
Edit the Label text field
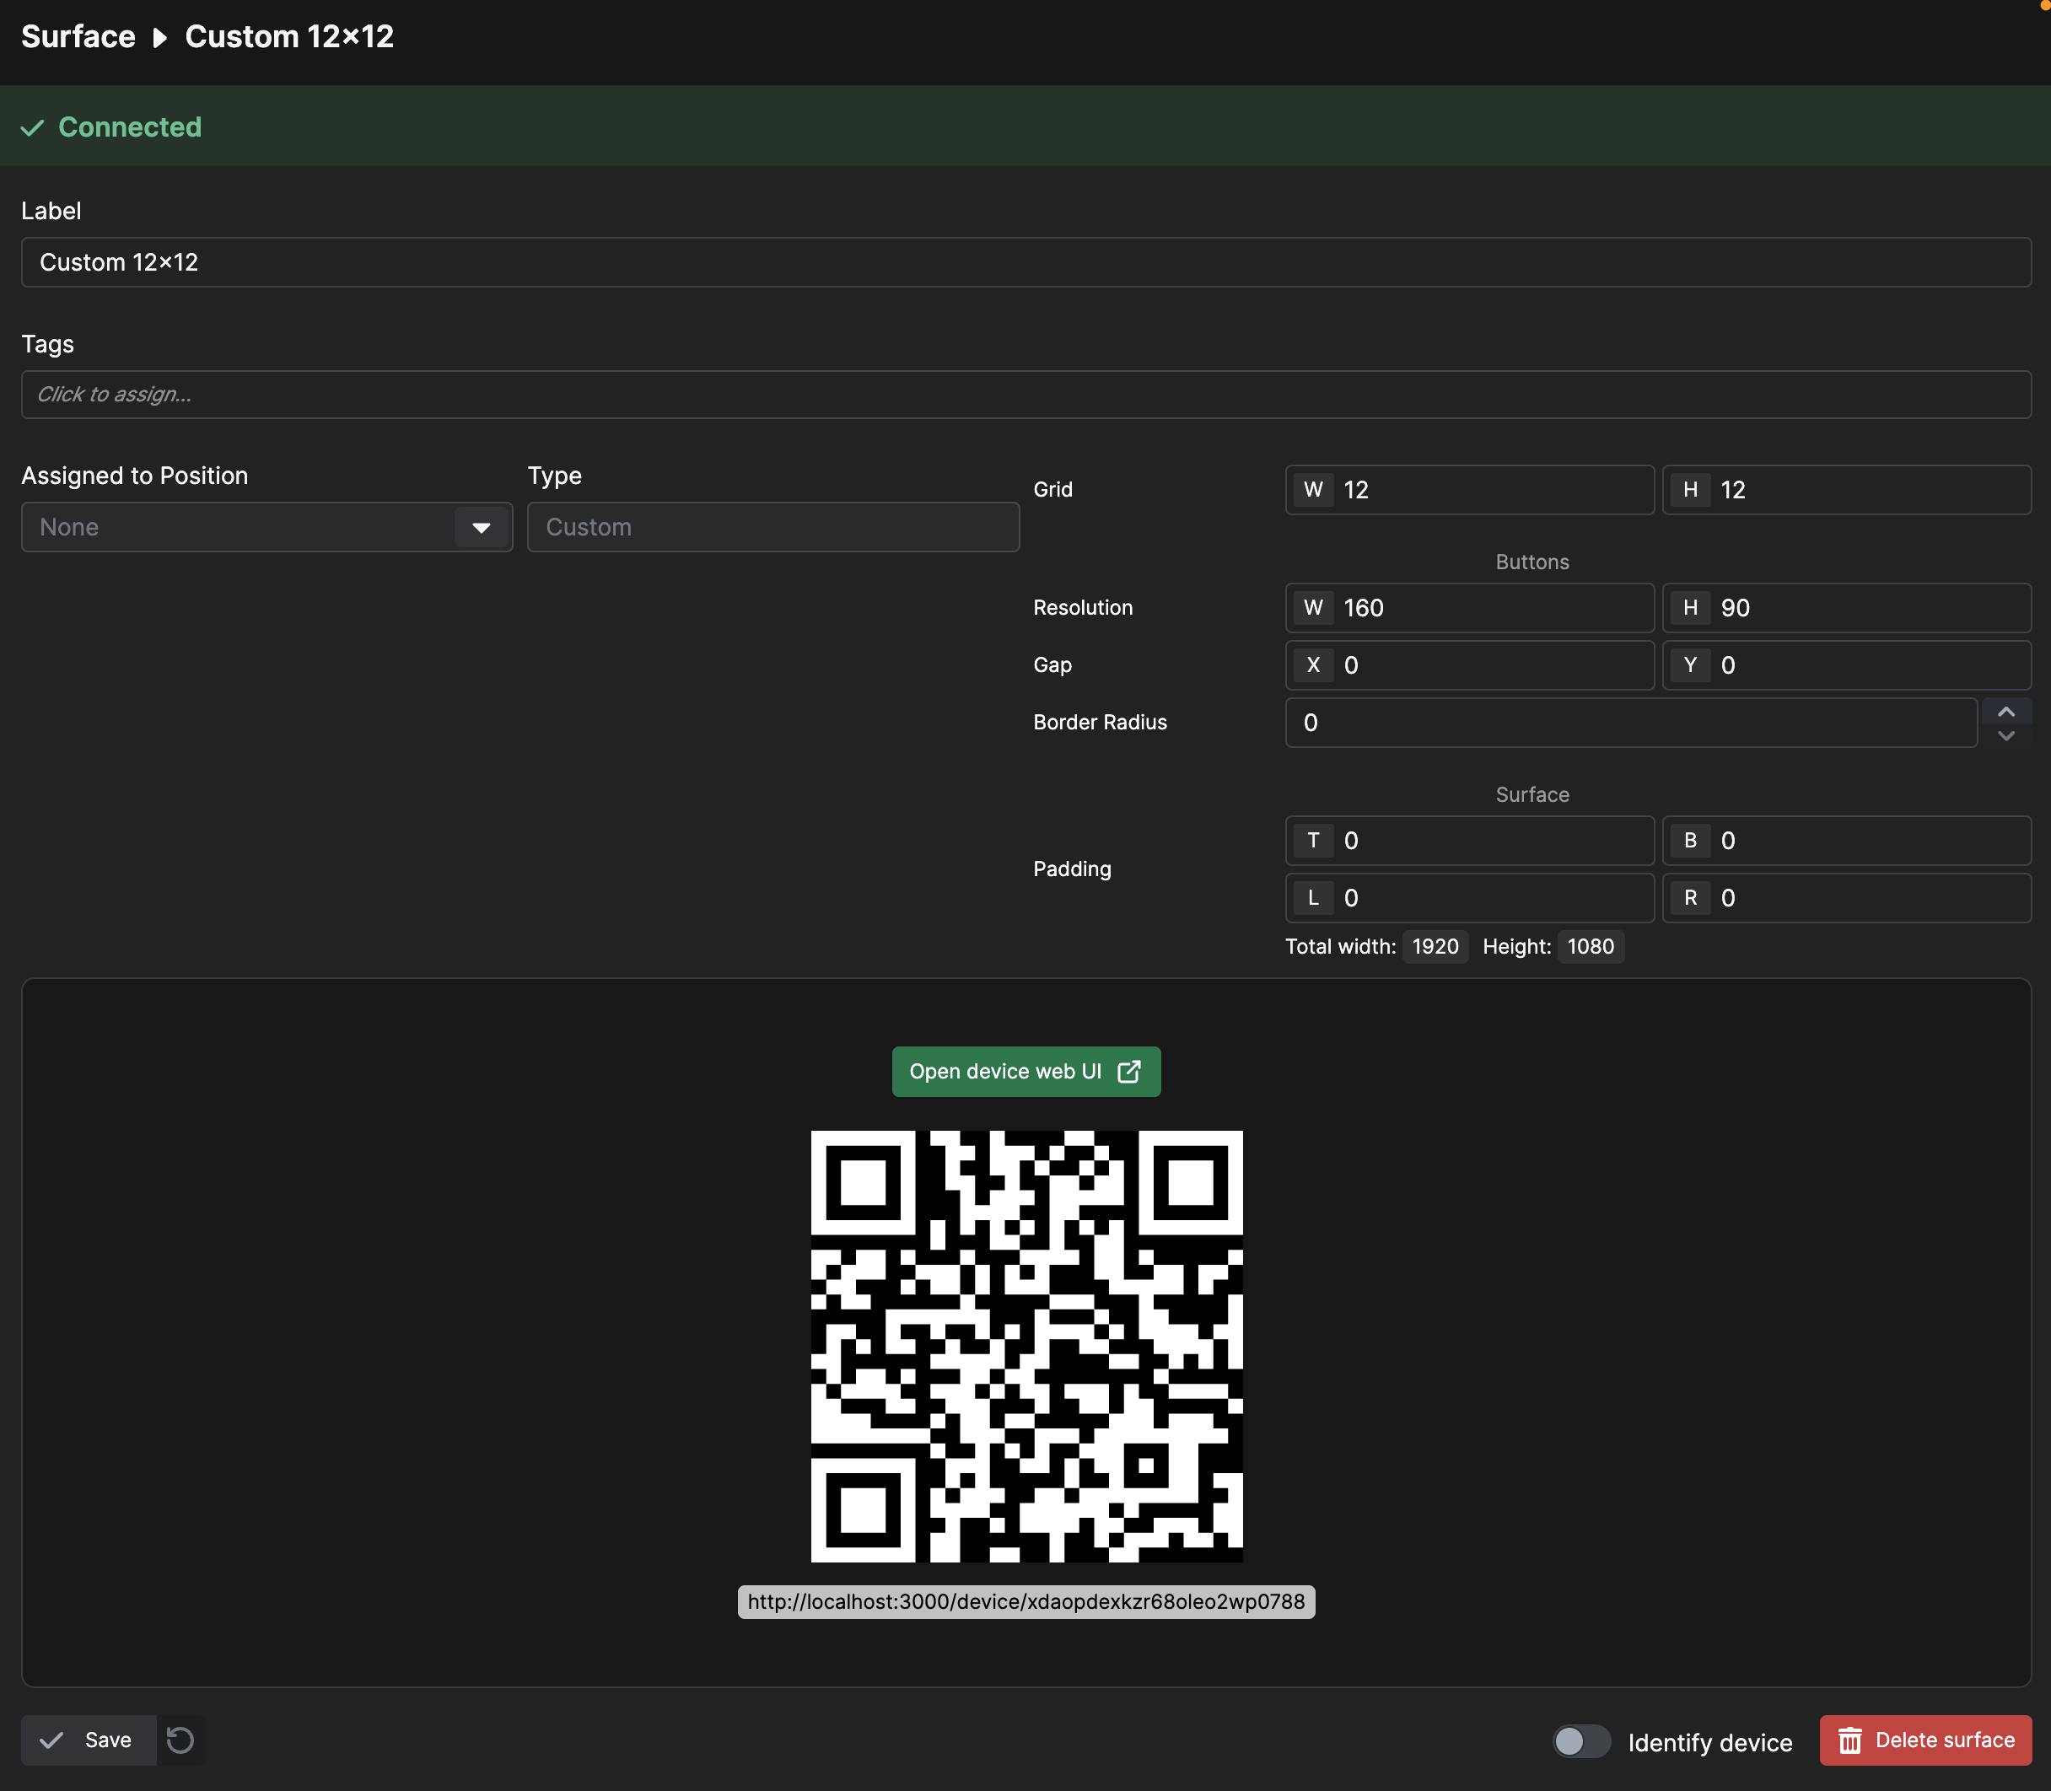(1025, 263)
